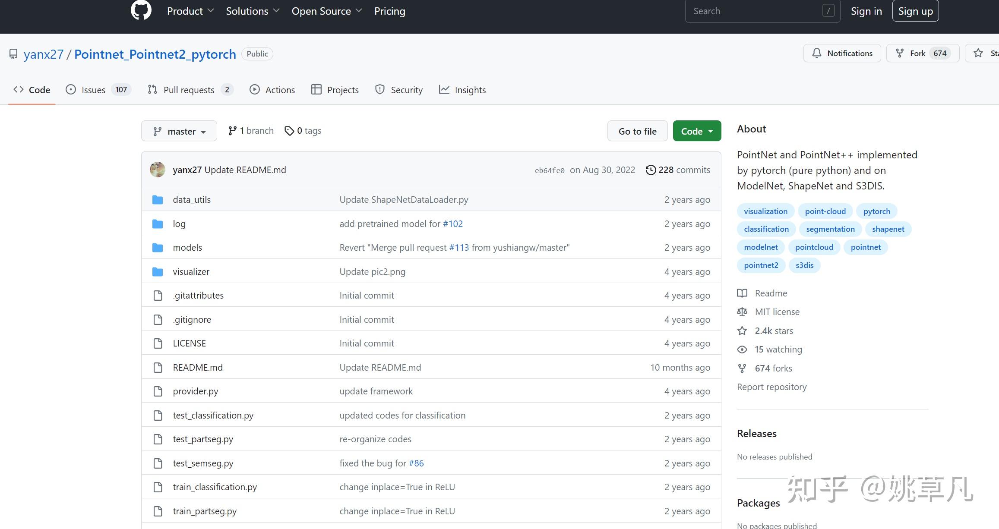This screenshot has height=529, width=999.
Task: Open the .gitignore file
Action: click(192, 320)
